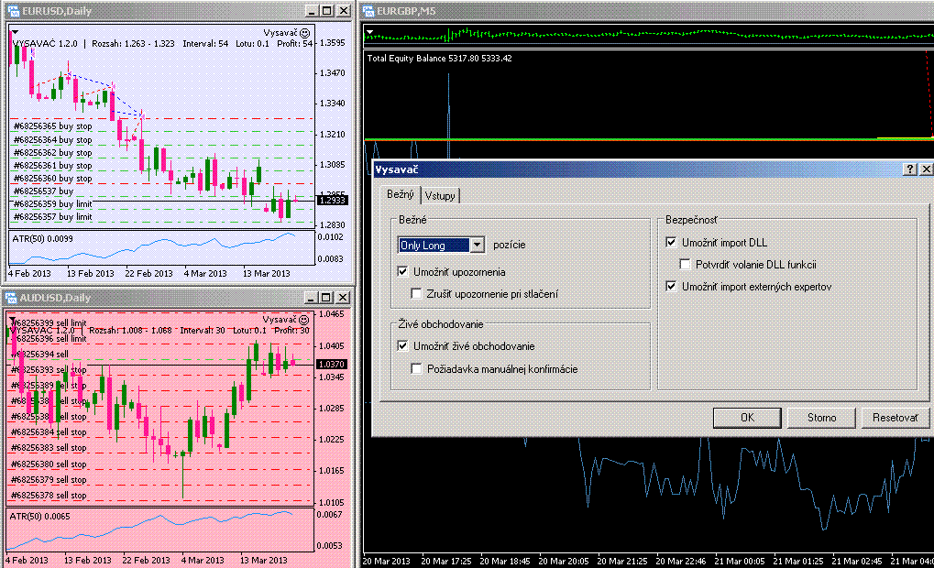Close the EURUSD,Daily chart window

[x=344, y=11]
